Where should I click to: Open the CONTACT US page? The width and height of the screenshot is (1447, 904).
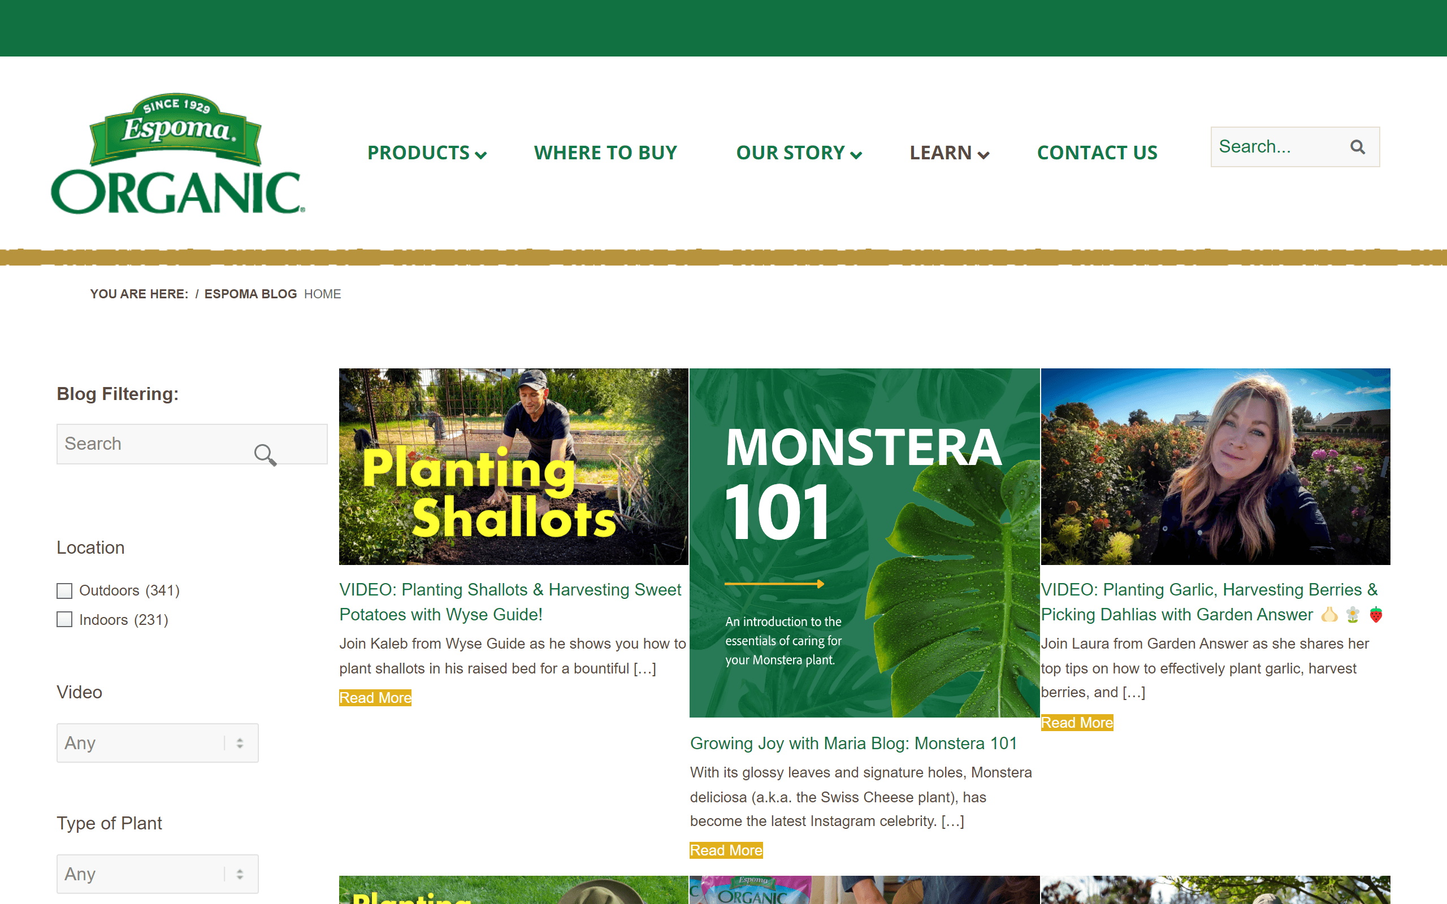(x=1097, y=153)
